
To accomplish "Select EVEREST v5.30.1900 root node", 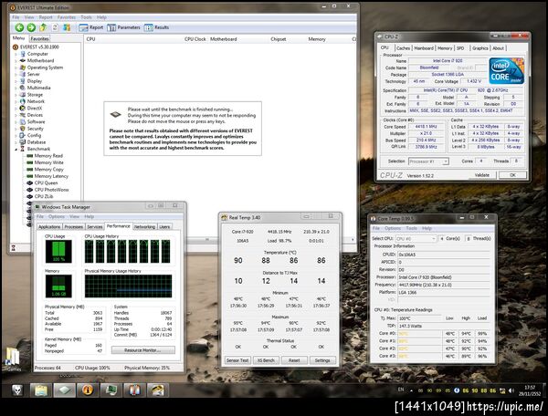I will [x=39, y=47].
